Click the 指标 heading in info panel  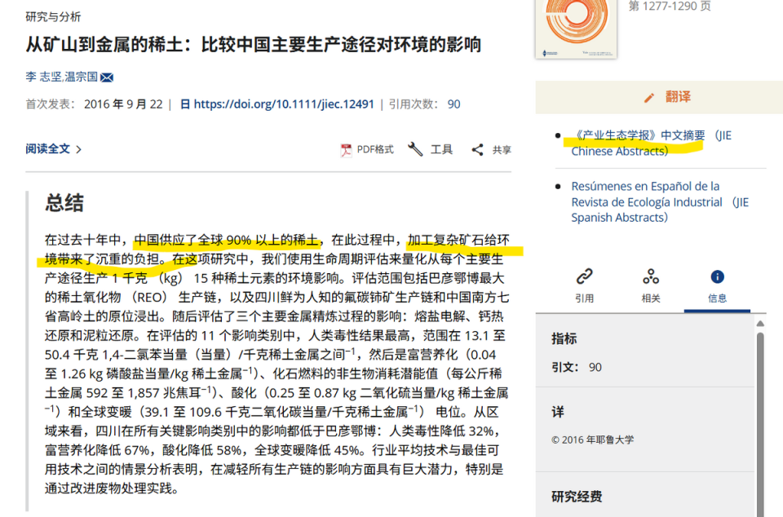click(564, 339)
